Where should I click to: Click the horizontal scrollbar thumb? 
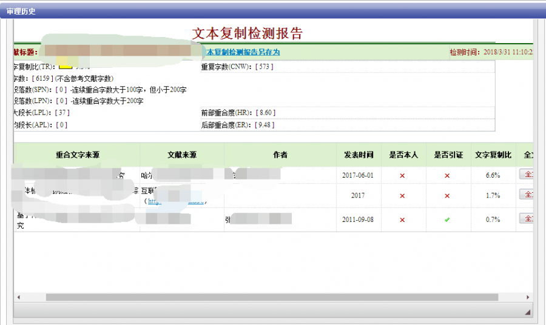[x=271, y=297]
